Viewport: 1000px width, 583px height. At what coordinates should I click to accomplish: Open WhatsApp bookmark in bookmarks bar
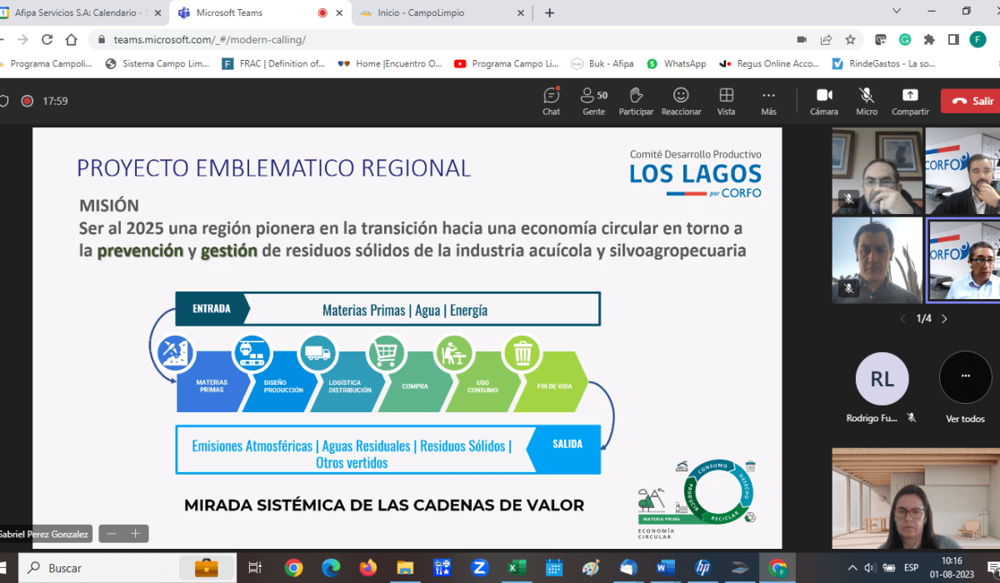pos(676,63)
